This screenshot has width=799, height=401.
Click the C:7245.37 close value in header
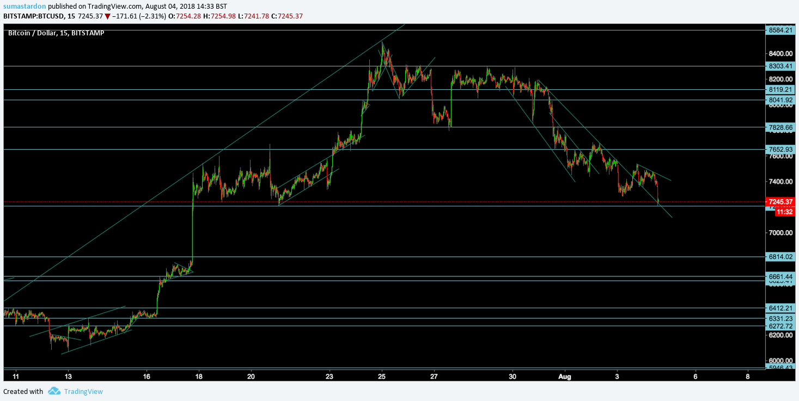[x=287, y=16]
